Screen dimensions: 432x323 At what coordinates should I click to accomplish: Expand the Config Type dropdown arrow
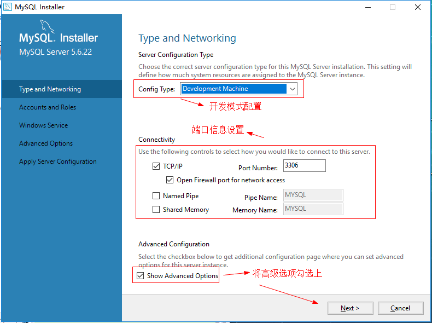click(293, 89)
